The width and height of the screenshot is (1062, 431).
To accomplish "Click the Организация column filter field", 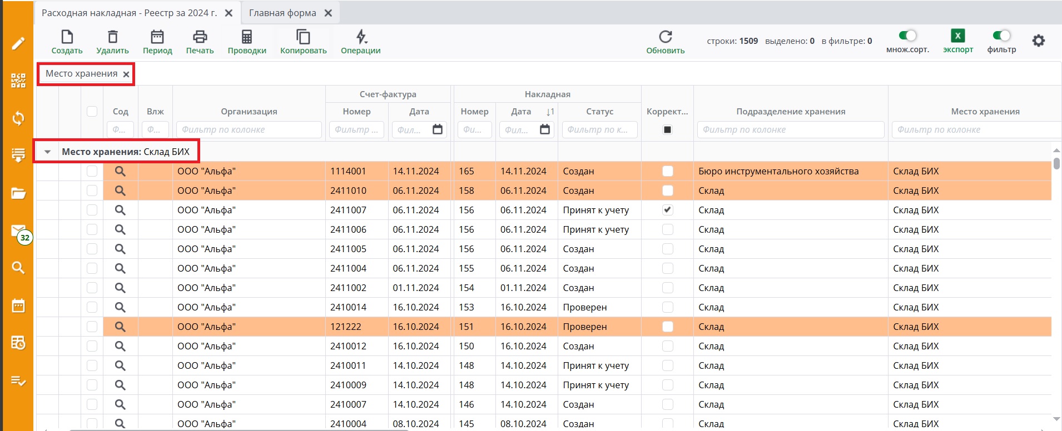I will 249,129.
